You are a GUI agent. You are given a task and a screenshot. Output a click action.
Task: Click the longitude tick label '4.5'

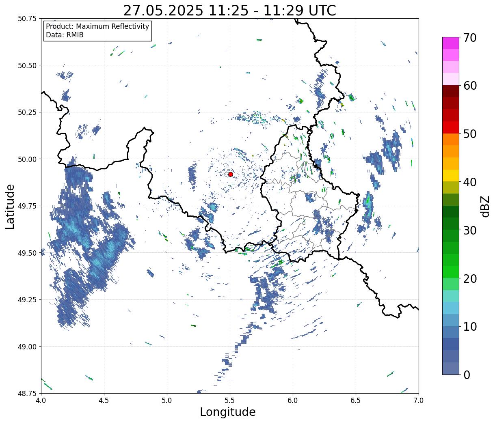[104, 400]
